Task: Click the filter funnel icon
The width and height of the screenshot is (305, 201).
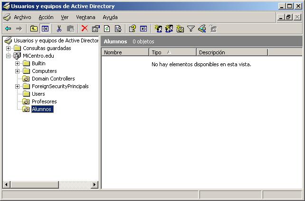Action: 191,29
